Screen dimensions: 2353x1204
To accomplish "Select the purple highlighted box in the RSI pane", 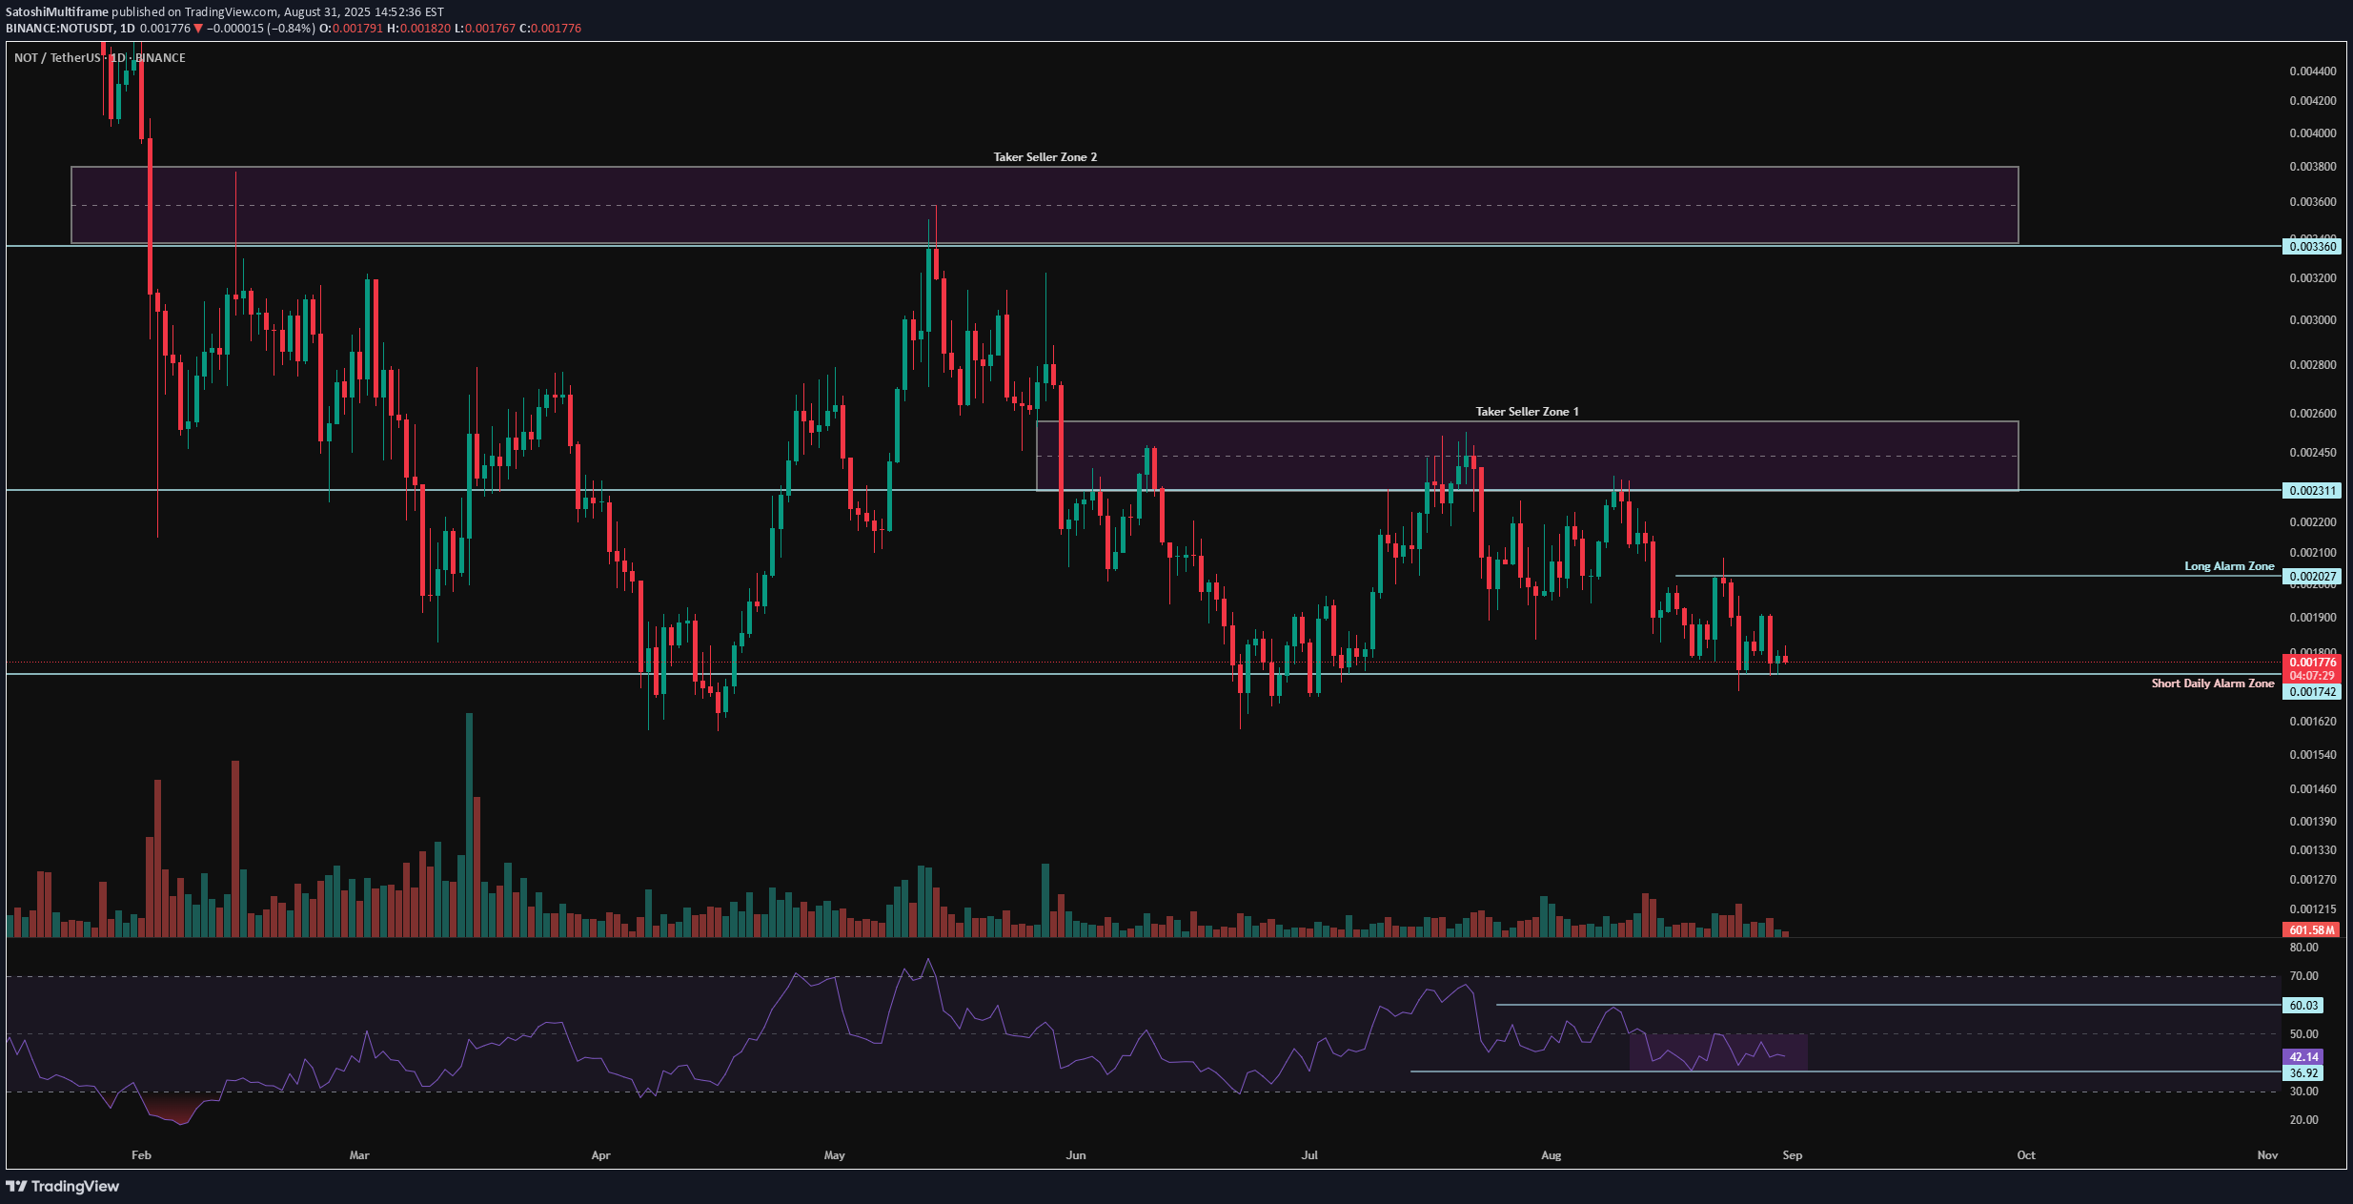I will pyautogui.click(x=1718, y=1052).
